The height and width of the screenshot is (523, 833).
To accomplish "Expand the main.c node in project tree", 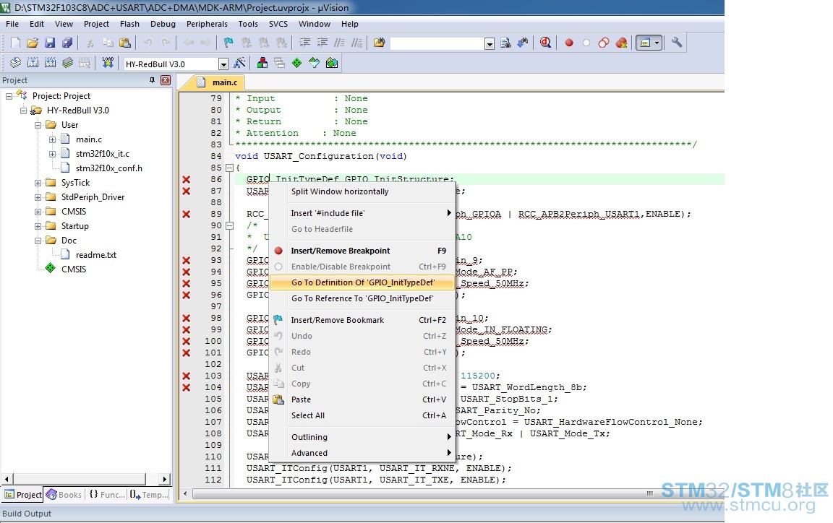I will tap(52, 139).
